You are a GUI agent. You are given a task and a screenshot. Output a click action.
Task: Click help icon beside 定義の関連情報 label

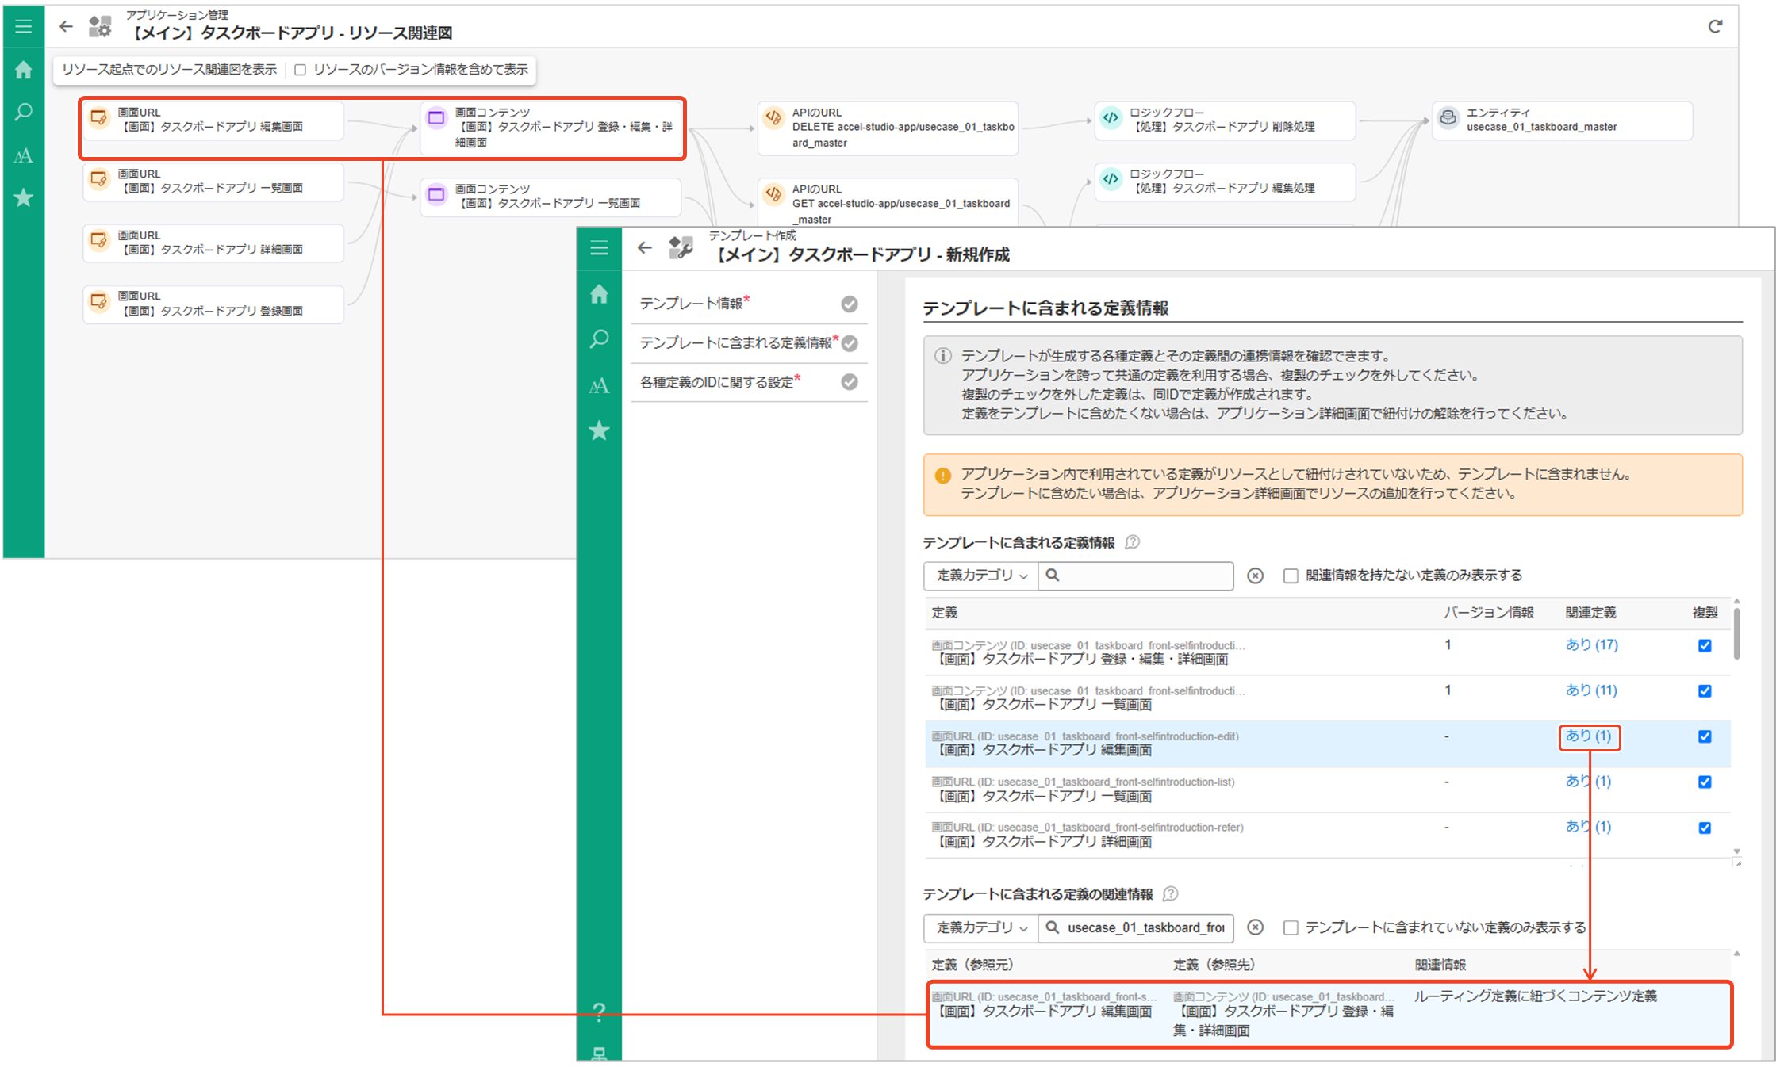[1170, 894]
